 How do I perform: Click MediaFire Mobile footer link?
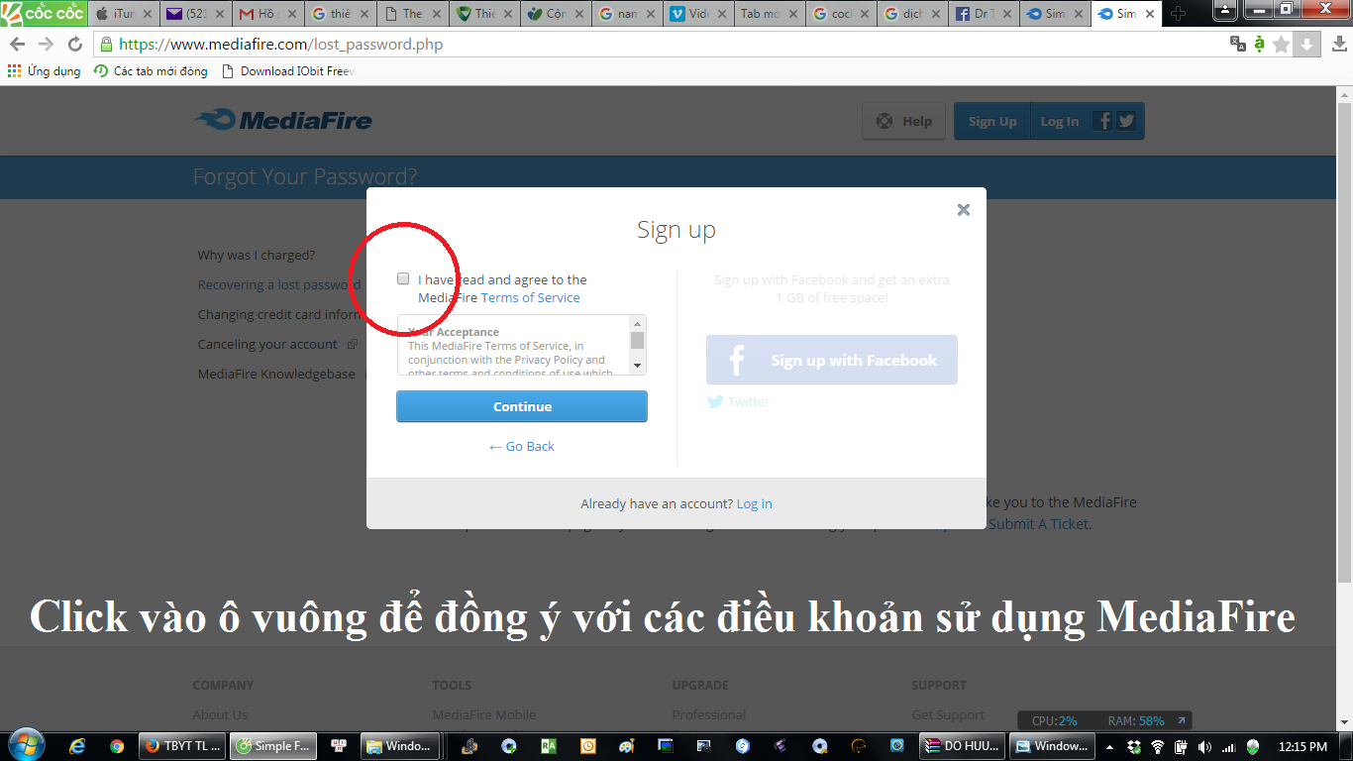(483, 714)
